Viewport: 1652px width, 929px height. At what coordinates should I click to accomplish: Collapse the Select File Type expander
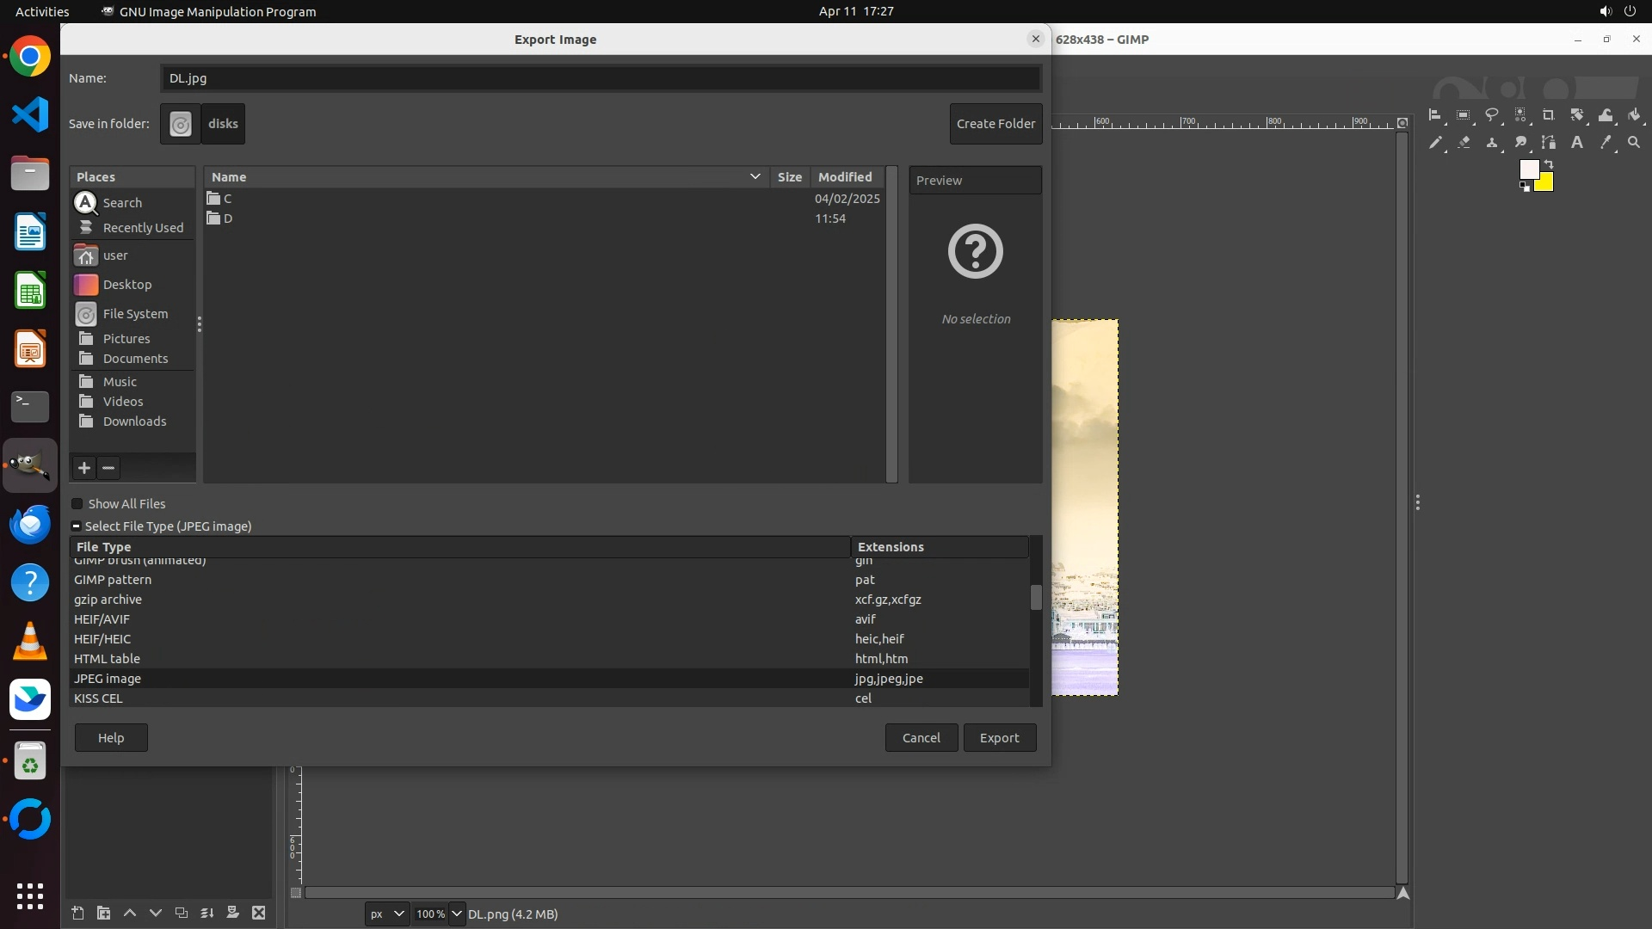[76, 526]
